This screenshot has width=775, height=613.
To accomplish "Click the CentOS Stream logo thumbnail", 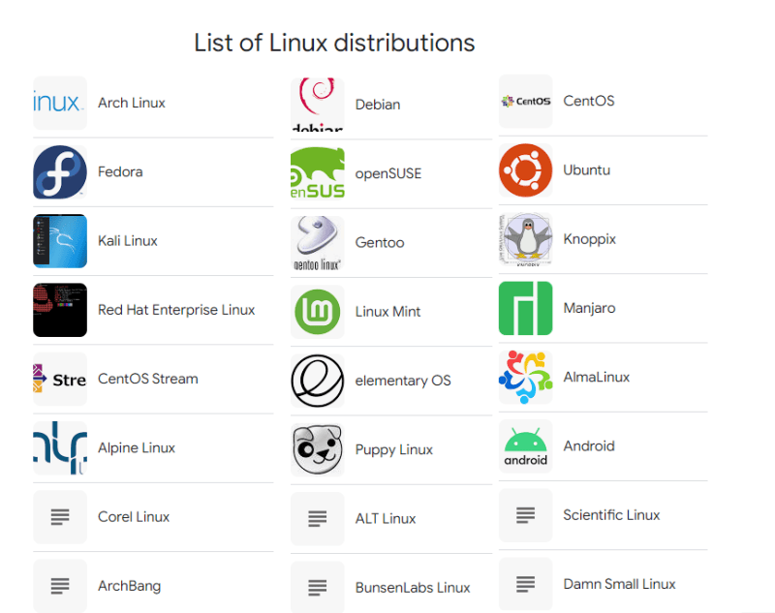I will (60, 379).
